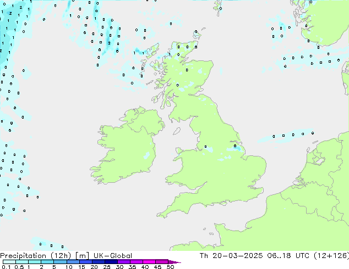Click the '40' legend value label
349x269 pixels.
click(145, 267)
